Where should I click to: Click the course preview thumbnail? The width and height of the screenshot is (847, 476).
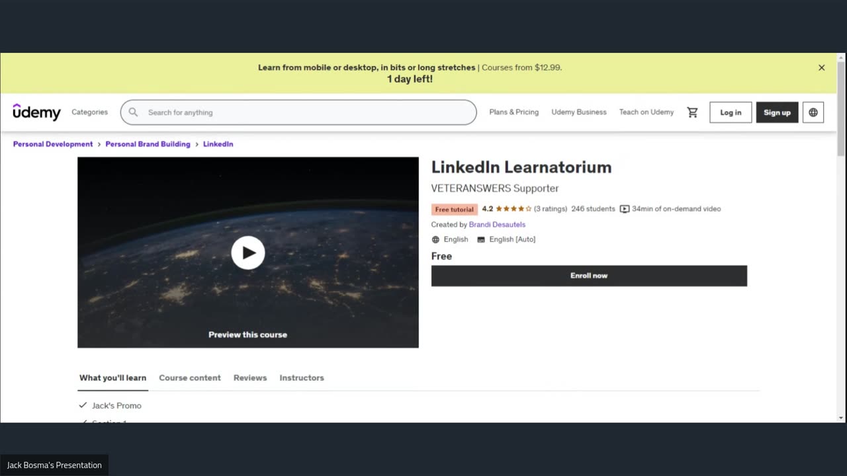click(x=248, y=253)
